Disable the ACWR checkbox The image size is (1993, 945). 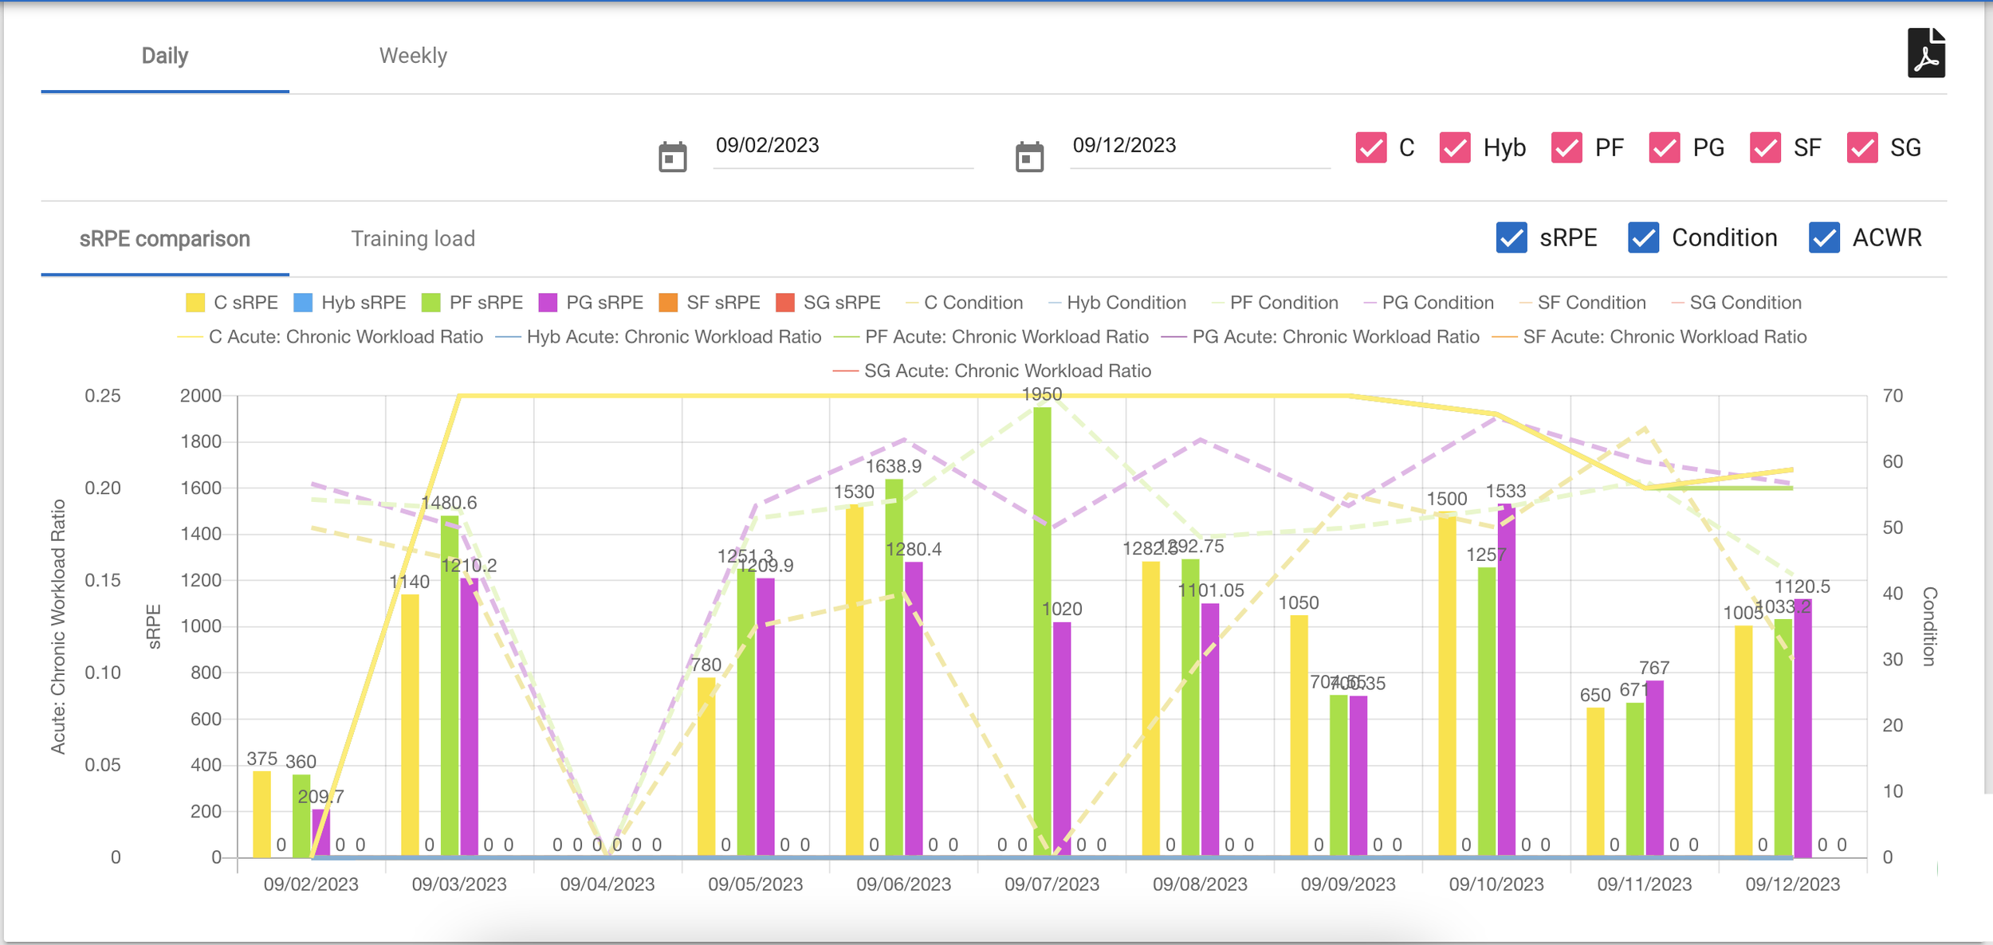pyautogui.click(x=1824, y=238)
